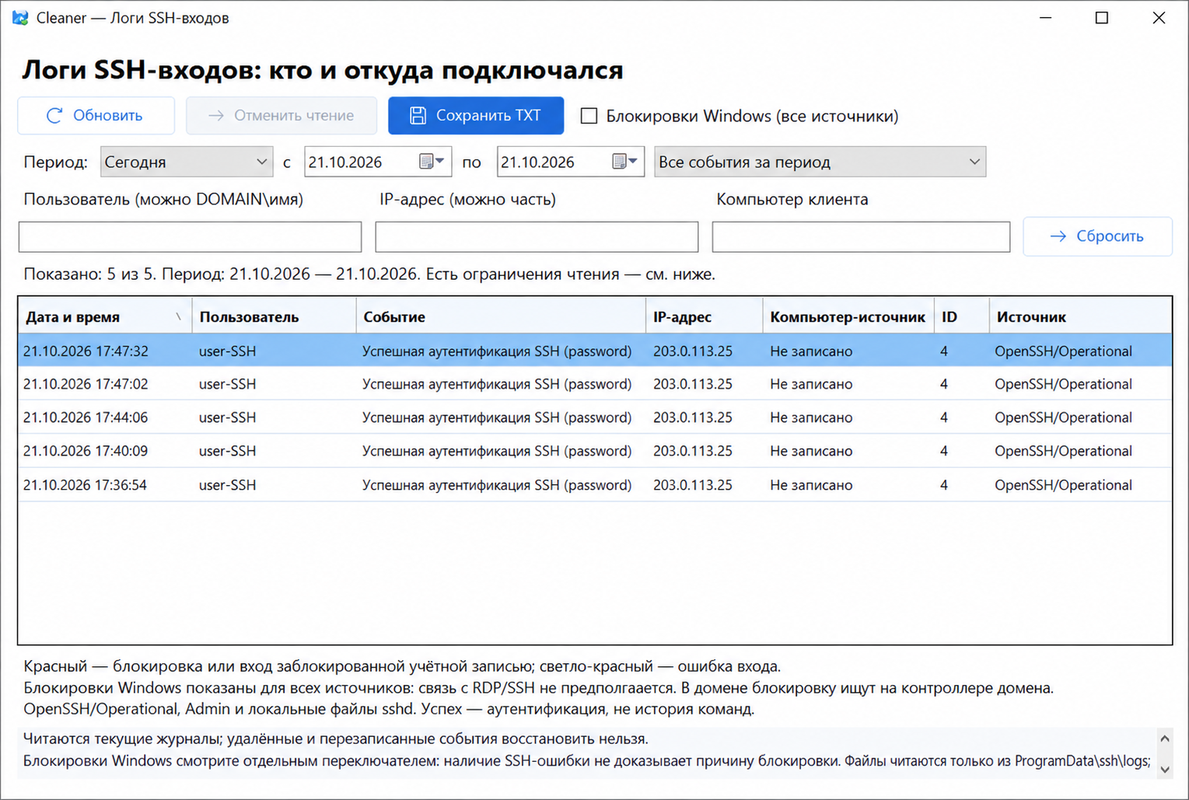The height and width of the screenshot is (800, 1189).
Task: Sort by Дата и время column header
Action: pyautogui.click(x=105, y=316)
